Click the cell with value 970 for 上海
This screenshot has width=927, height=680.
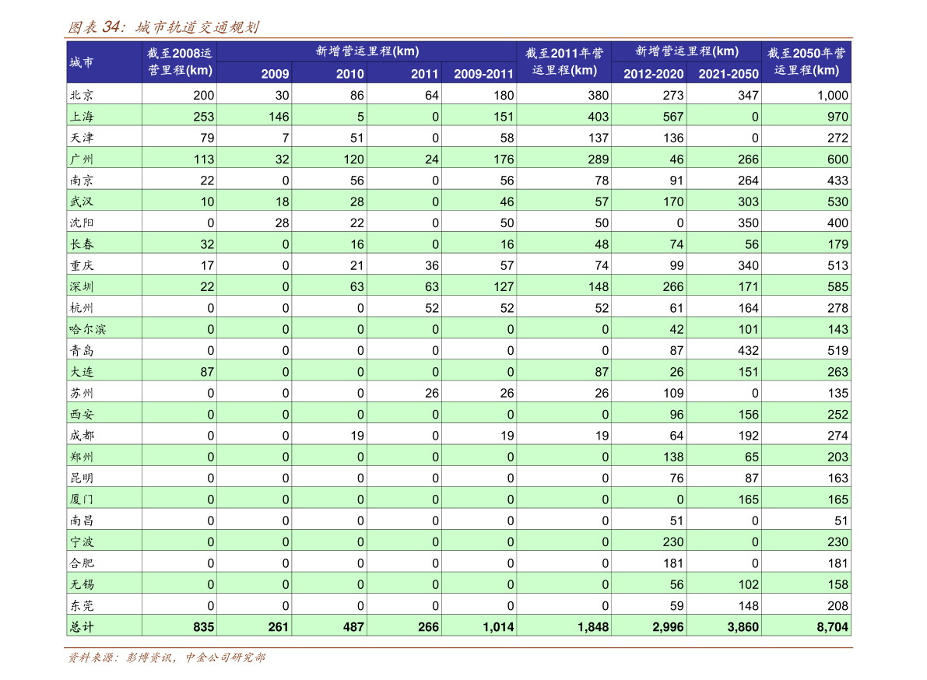click(837, 117)
